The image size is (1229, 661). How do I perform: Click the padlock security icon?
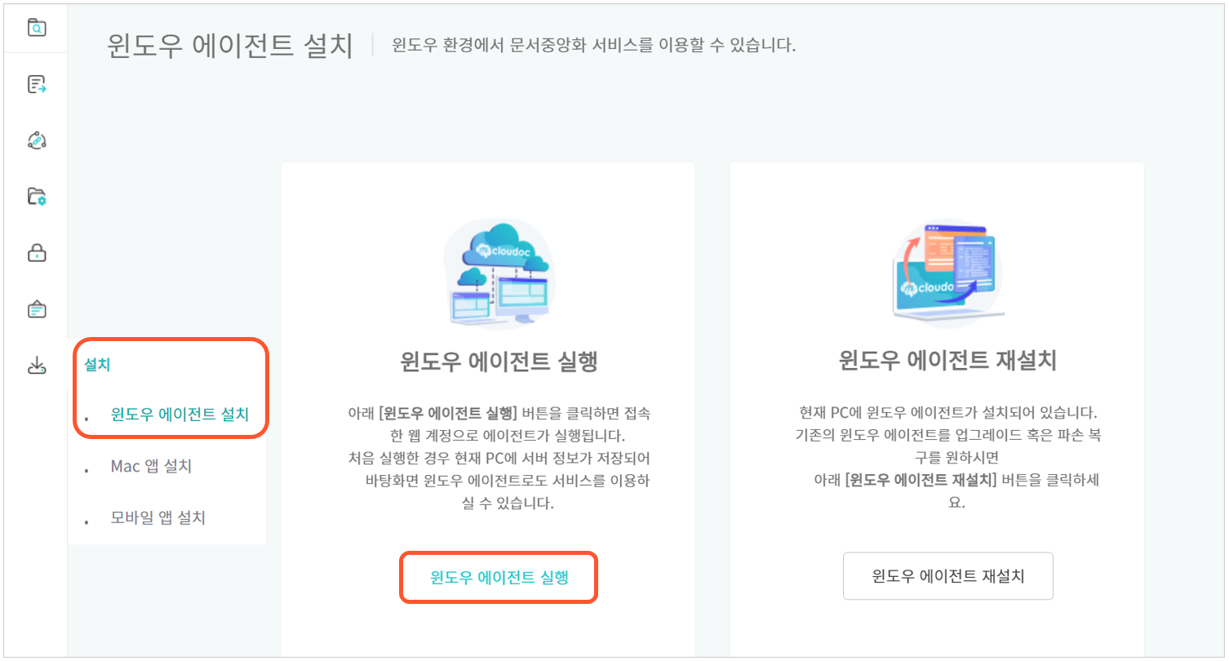tap(37, 253)
